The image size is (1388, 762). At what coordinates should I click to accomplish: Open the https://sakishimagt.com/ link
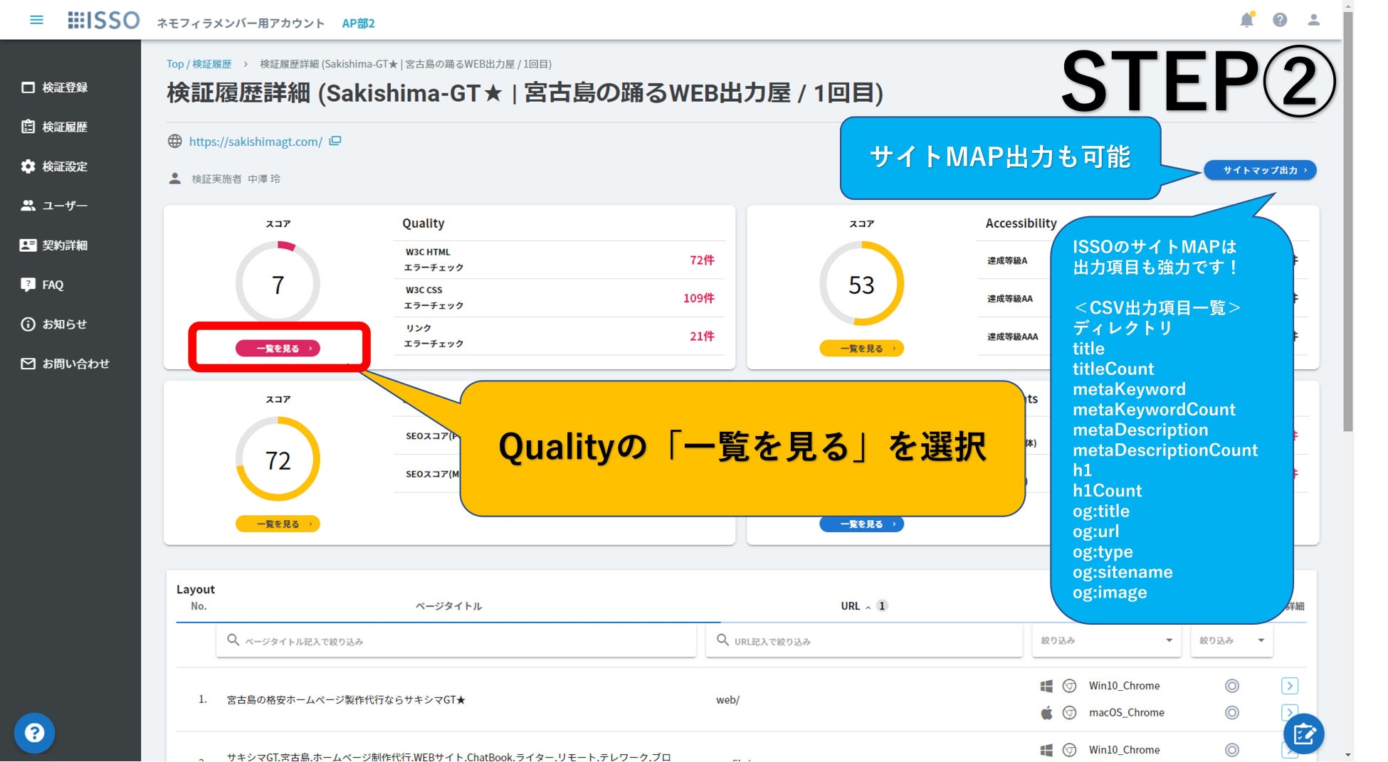pyautogui.click(x=256, y=142)
